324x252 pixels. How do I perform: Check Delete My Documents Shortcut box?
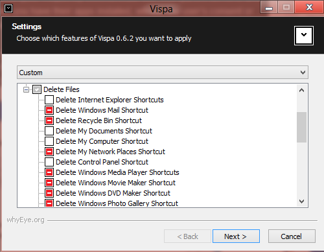pyautogui.click(x=49, y=131)
